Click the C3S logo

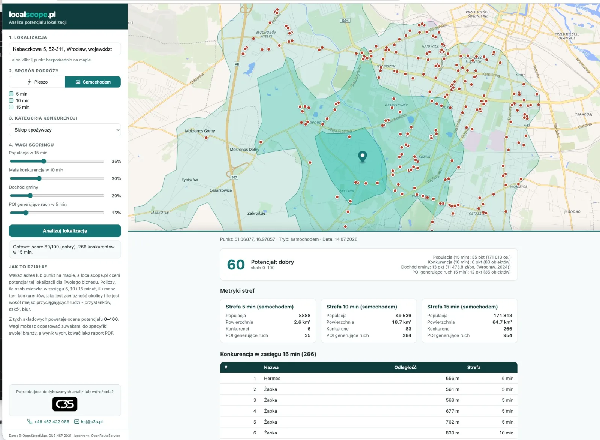click(x=65, y=404)
